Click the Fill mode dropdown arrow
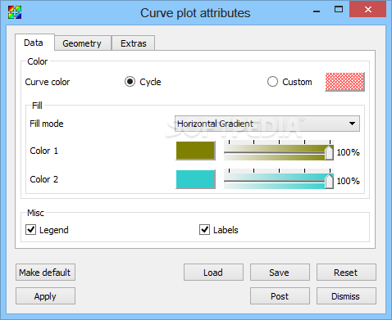The width and height of the screenshot is (392, 320). point(352,124)
